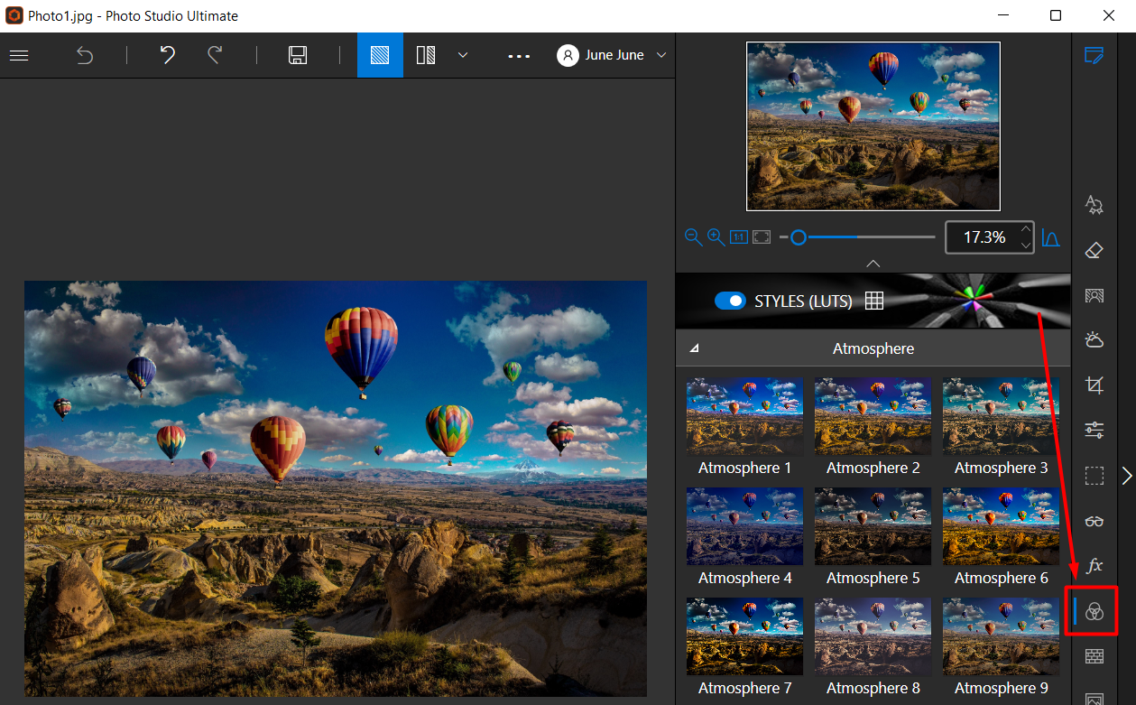
Task: Open the hamburger main menu
Action: (x=19, y=55)
